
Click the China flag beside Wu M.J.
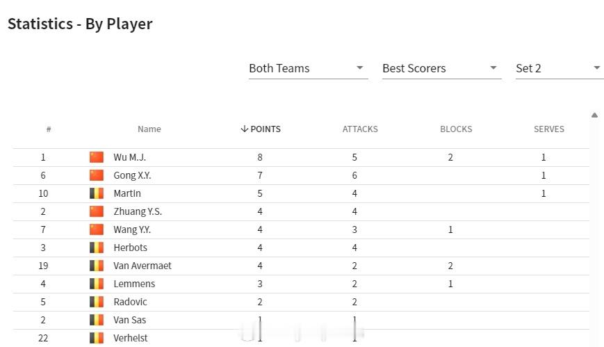click(97, 157)
